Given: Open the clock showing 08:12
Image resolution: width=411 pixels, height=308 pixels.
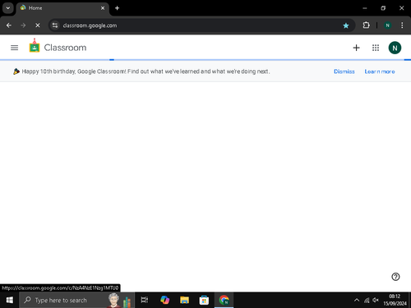Looking at the screenshot, I should (395, 300).
